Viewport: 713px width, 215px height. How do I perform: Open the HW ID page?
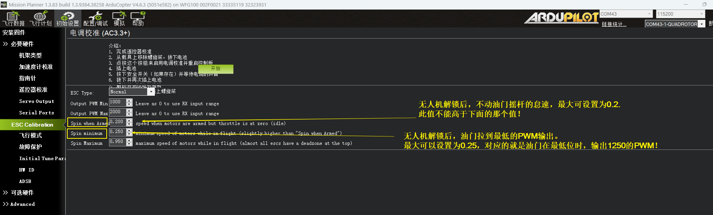click(x=27, y=170)
